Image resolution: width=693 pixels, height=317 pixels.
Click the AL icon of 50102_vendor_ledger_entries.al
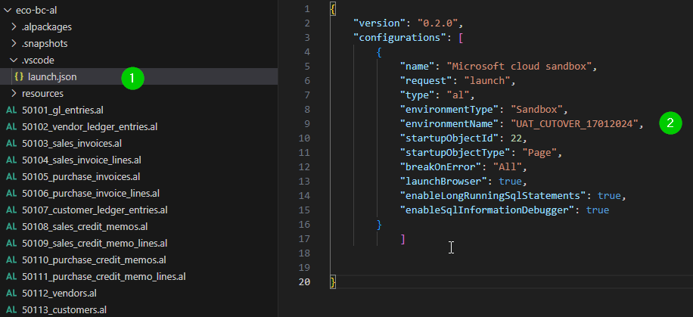pos(11,127)
